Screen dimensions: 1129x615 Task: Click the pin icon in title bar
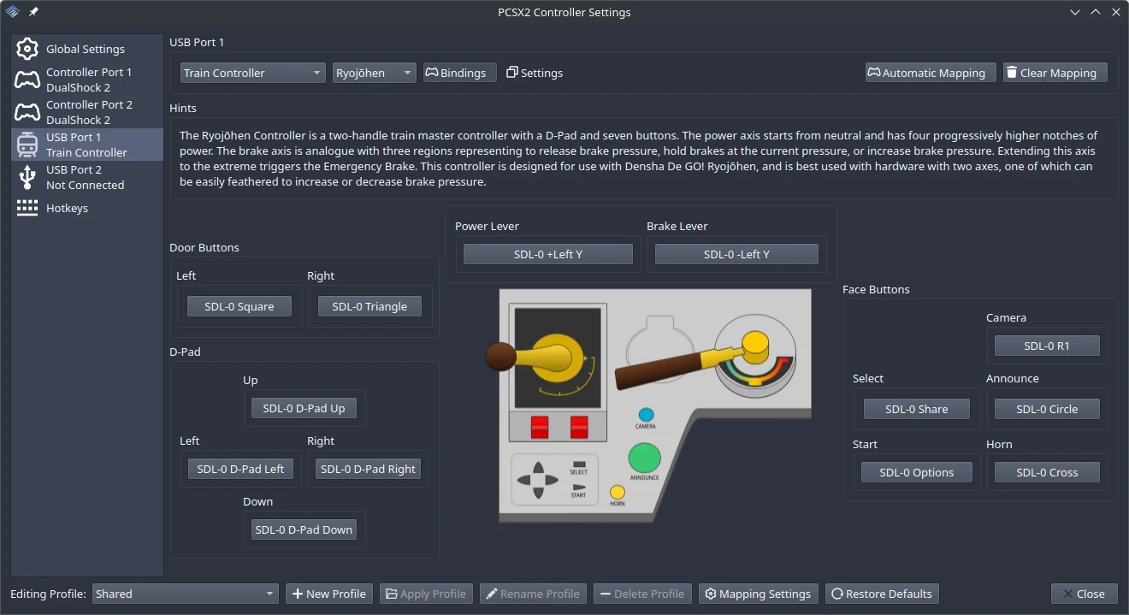pos(33,12)
